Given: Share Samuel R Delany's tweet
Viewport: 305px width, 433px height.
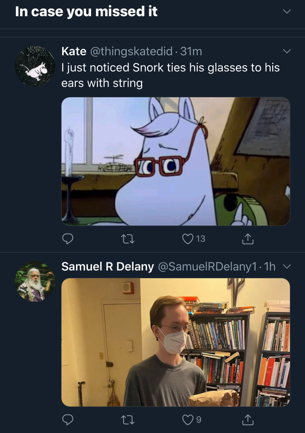Looking at the screenshot, I should [x=248, y=420].
